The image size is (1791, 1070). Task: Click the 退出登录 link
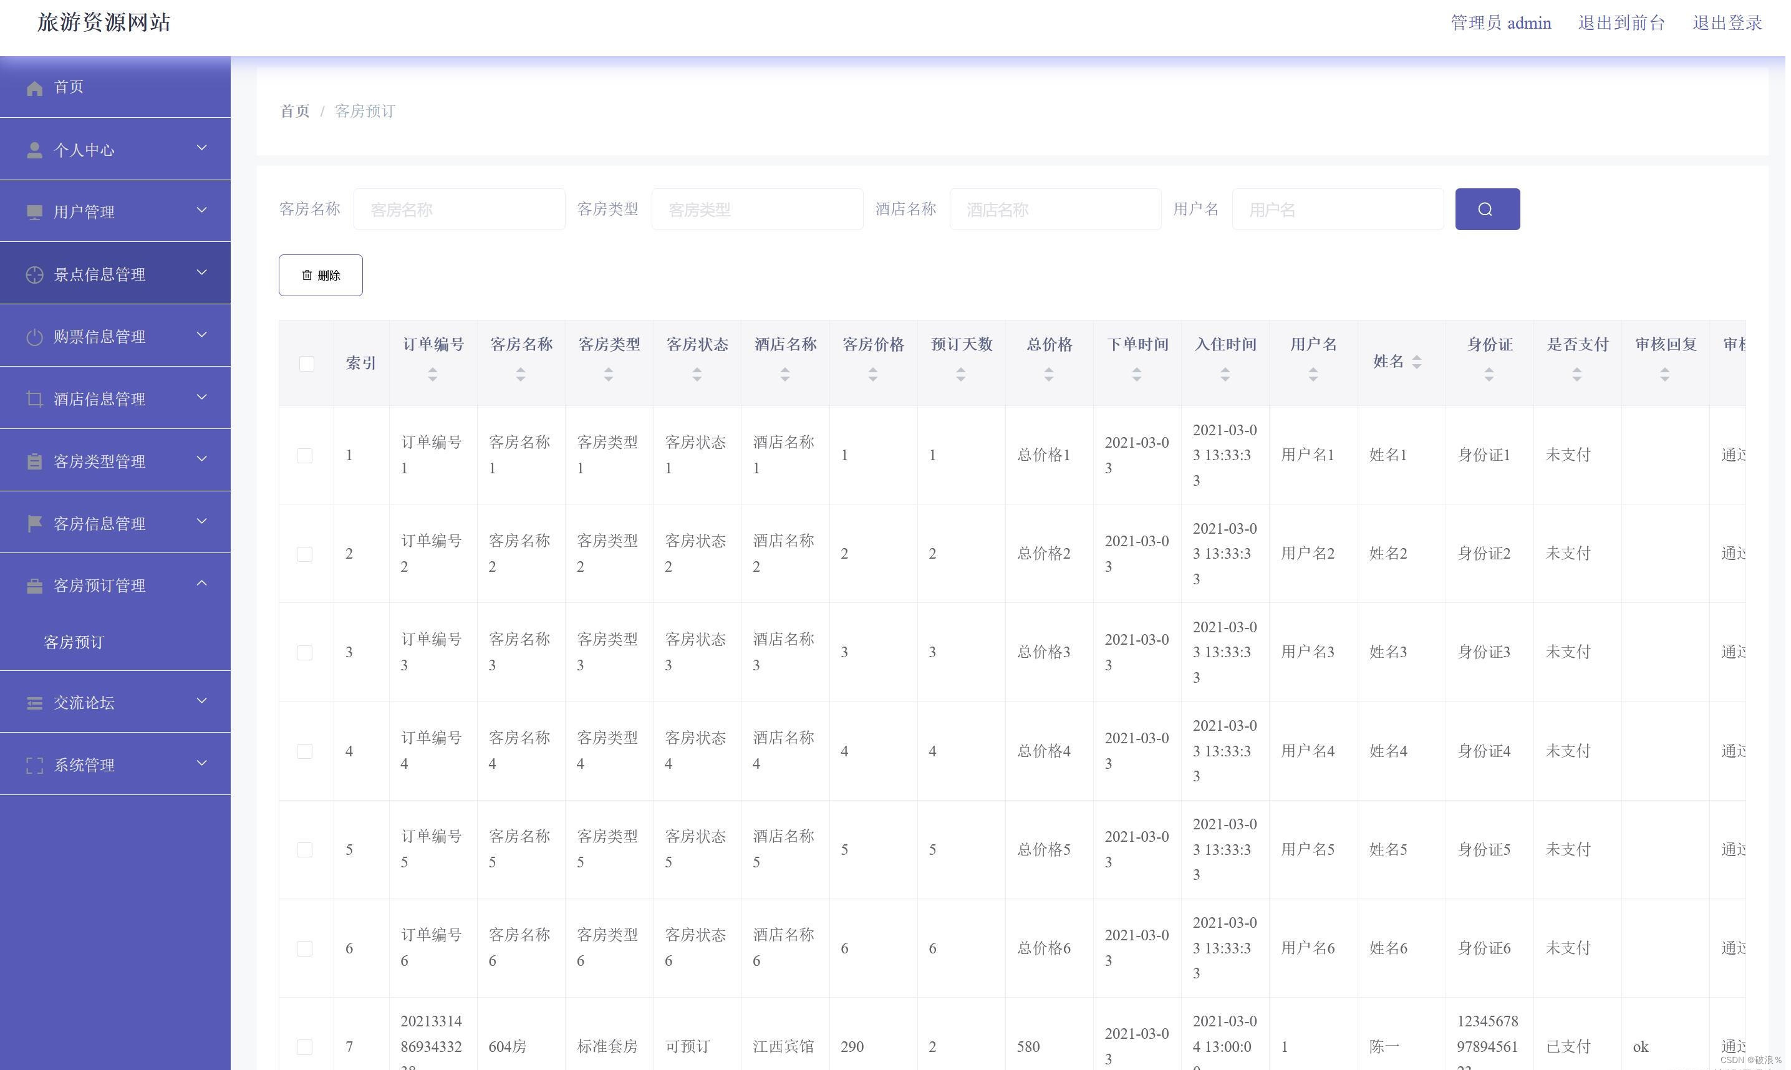tap(1727, 23)
